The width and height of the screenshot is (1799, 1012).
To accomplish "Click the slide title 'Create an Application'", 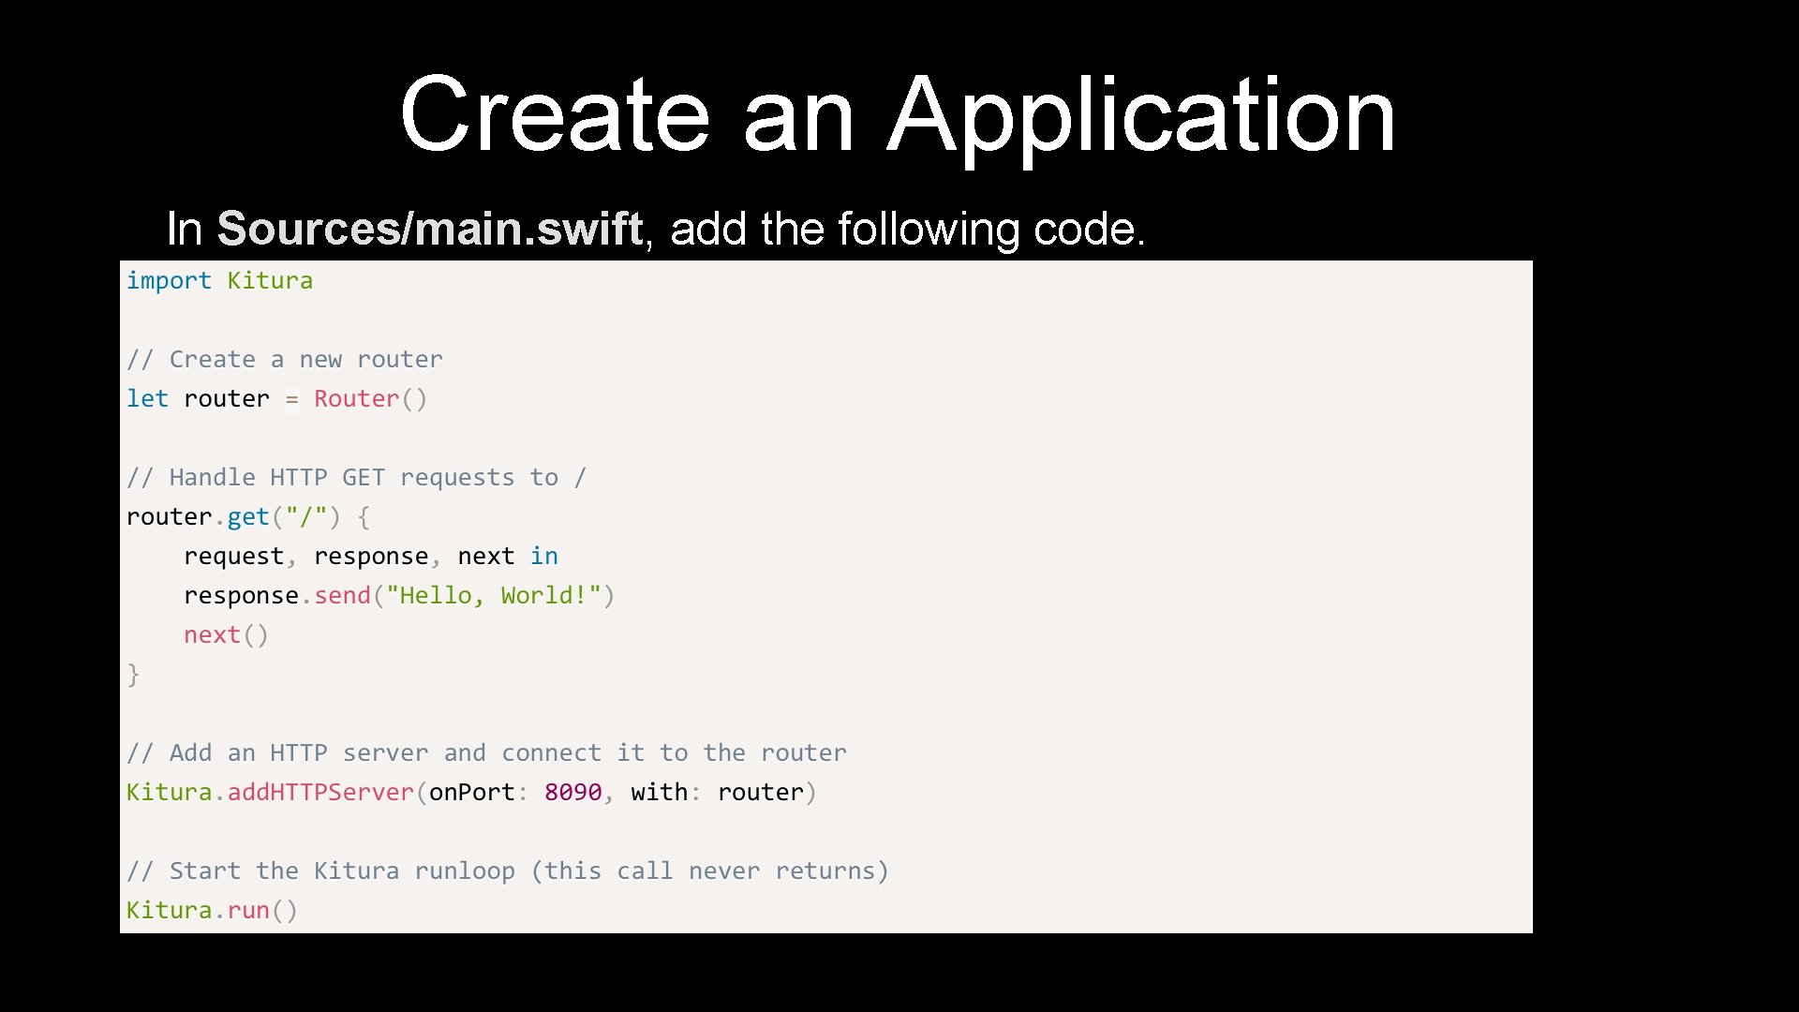I will [x=898, y=114].
